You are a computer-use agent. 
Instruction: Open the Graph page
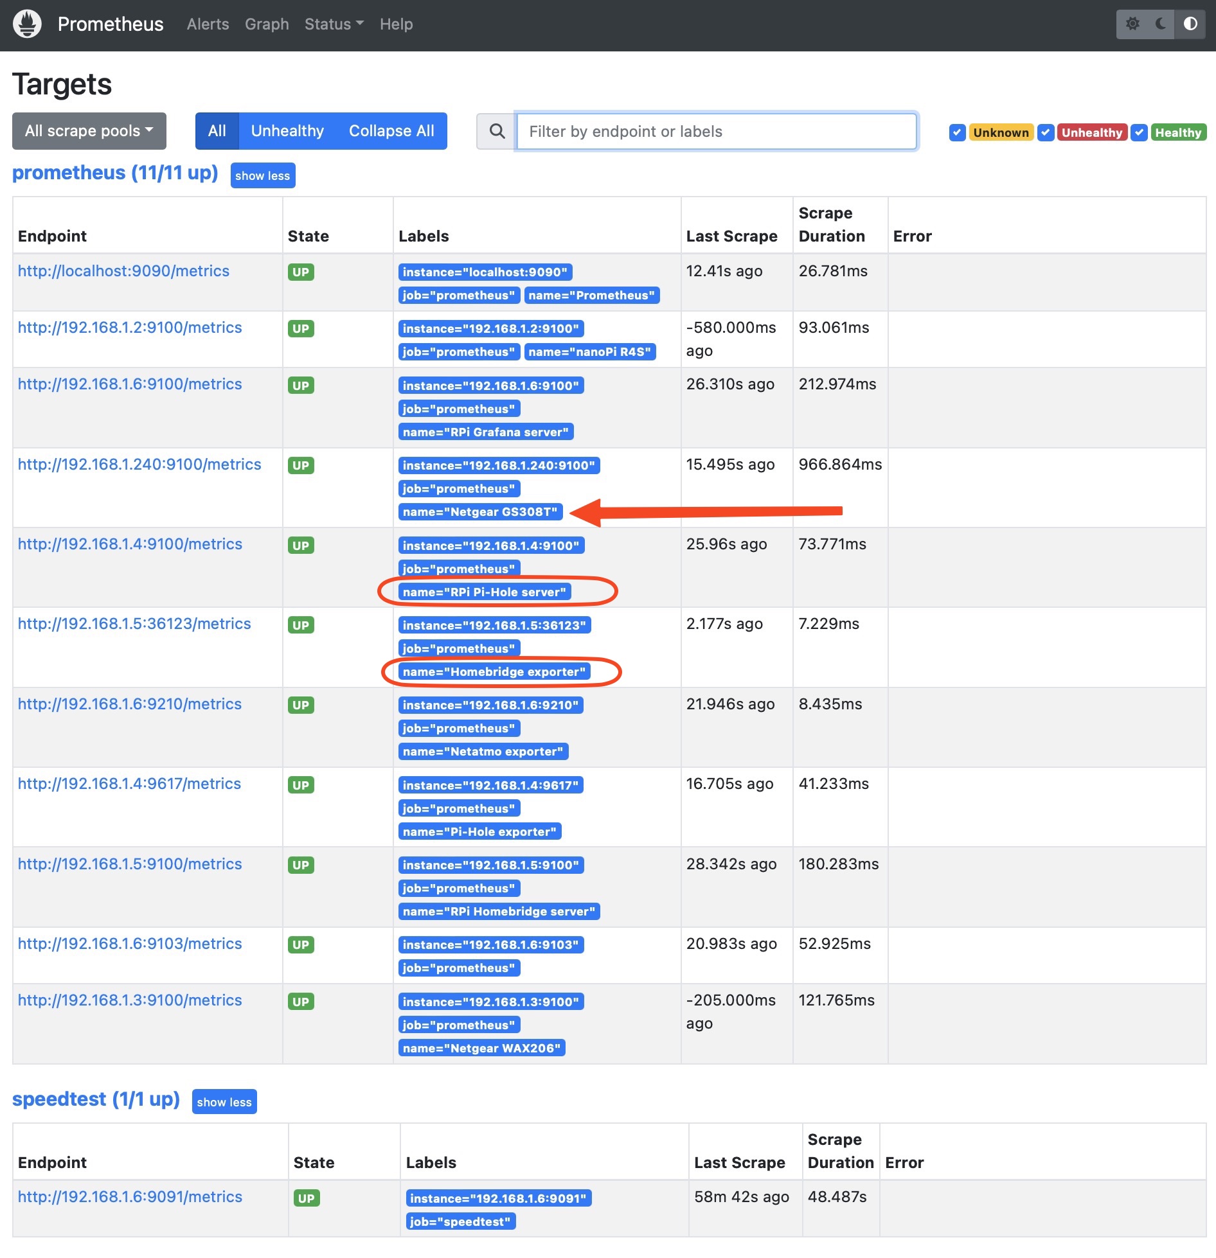point(267,24)
